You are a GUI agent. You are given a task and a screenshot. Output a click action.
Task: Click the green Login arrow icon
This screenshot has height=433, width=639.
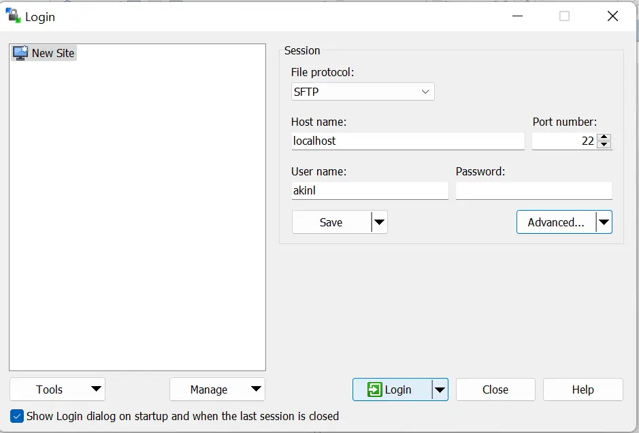click(x=374, y=389)
